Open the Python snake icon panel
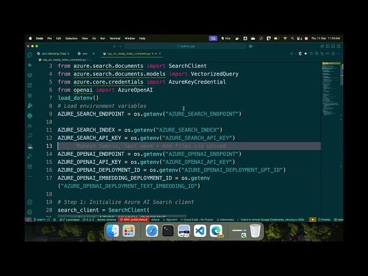 pyautogui.click(x=30, y=116)
